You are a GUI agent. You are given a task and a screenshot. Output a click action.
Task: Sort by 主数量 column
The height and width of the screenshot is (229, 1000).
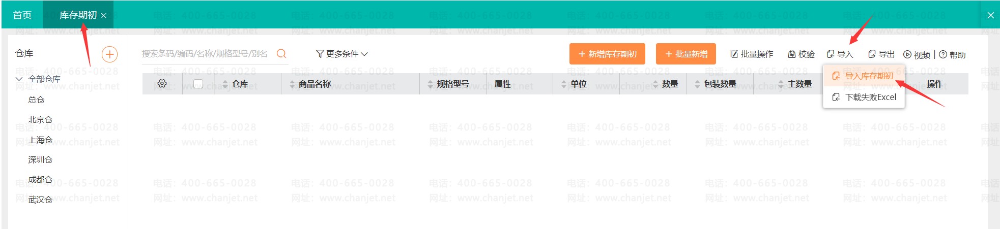click(781, 84)
